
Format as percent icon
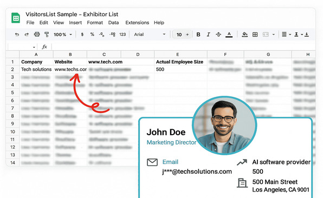92,34
